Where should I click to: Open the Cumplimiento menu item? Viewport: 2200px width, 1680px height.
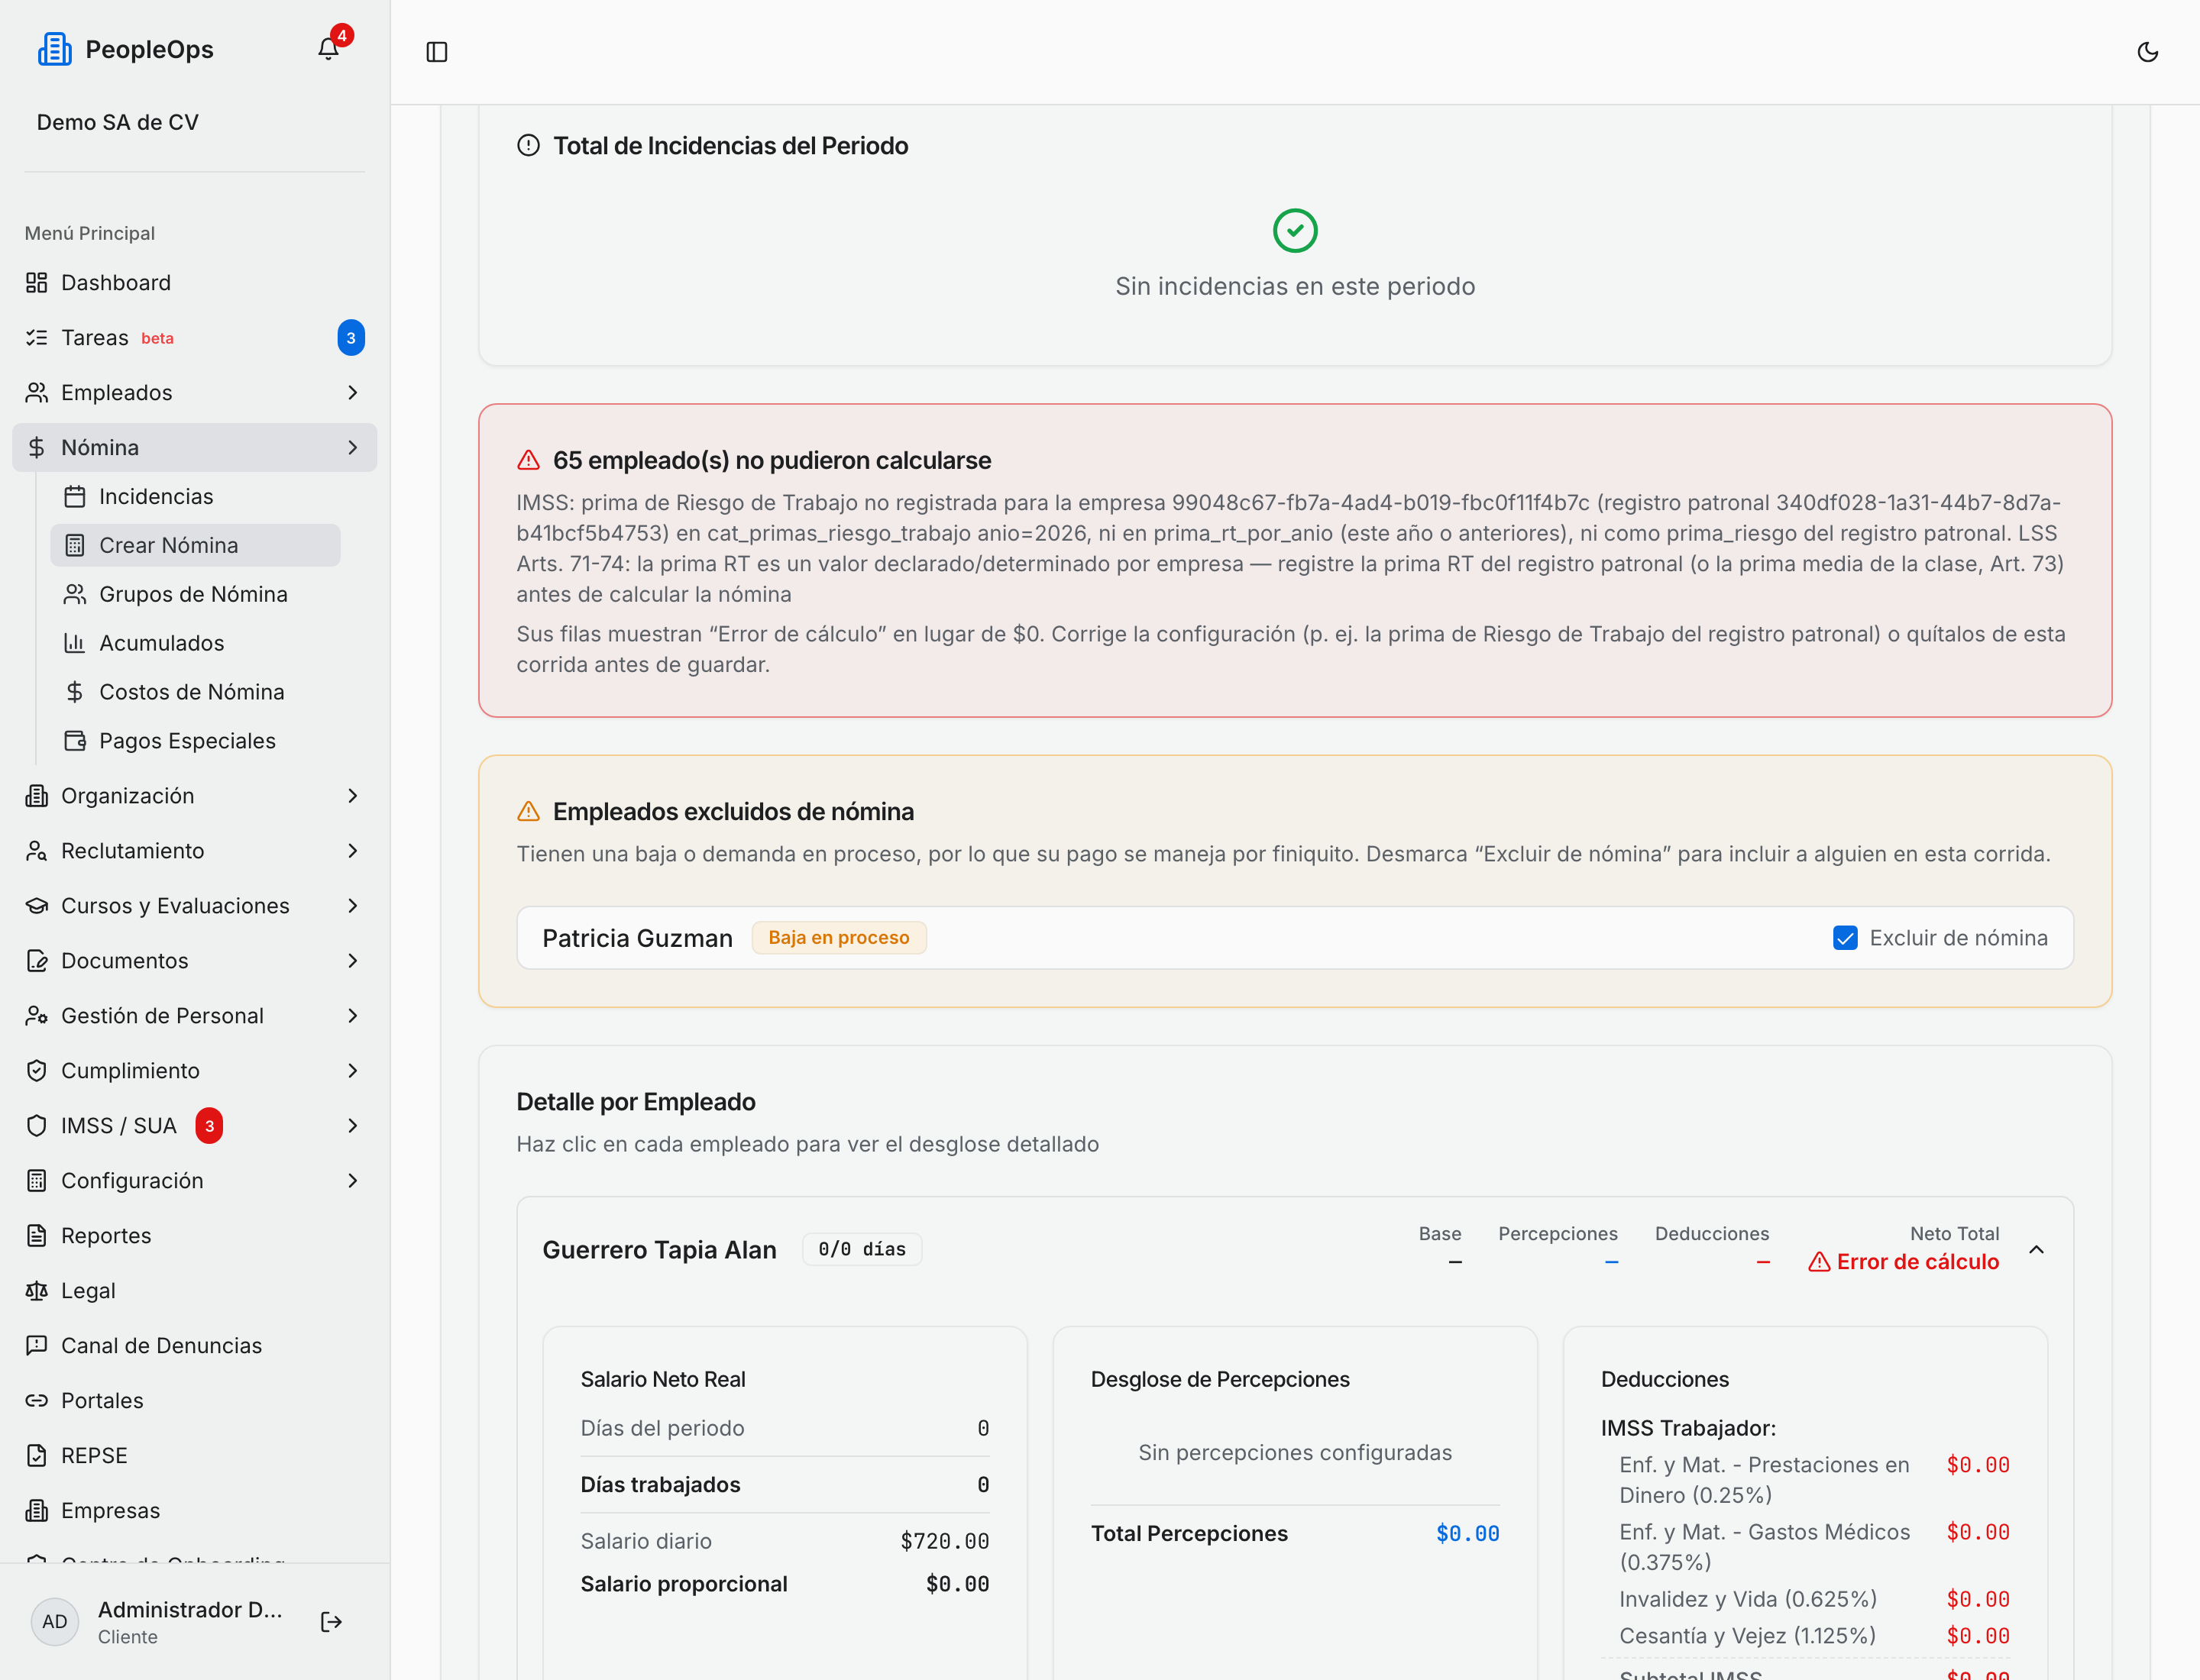194,1071
